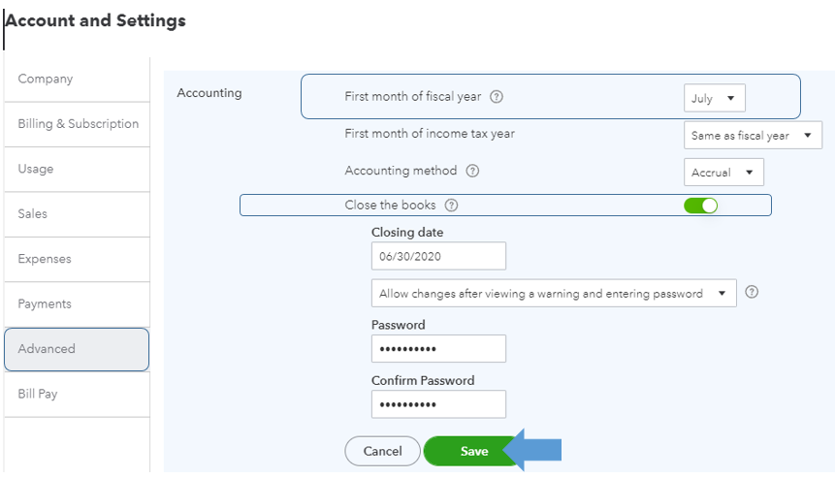
Task: Open the Accrual accounting method dropdown
Action: pos(723,173)
